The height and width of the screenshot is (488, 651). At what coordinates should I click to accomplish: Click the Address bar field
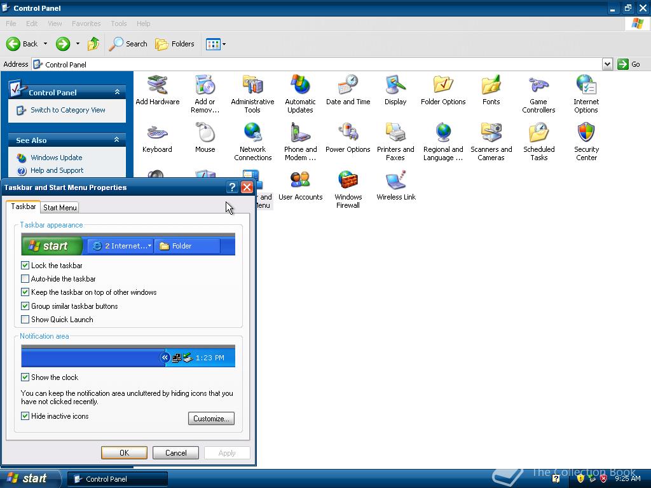(x=317, y=64)
